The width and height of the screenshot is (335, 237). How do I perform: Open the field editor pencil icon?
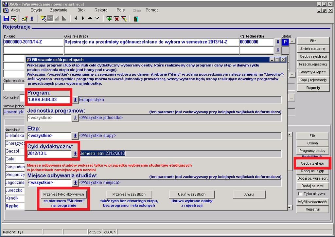[25, 19]
